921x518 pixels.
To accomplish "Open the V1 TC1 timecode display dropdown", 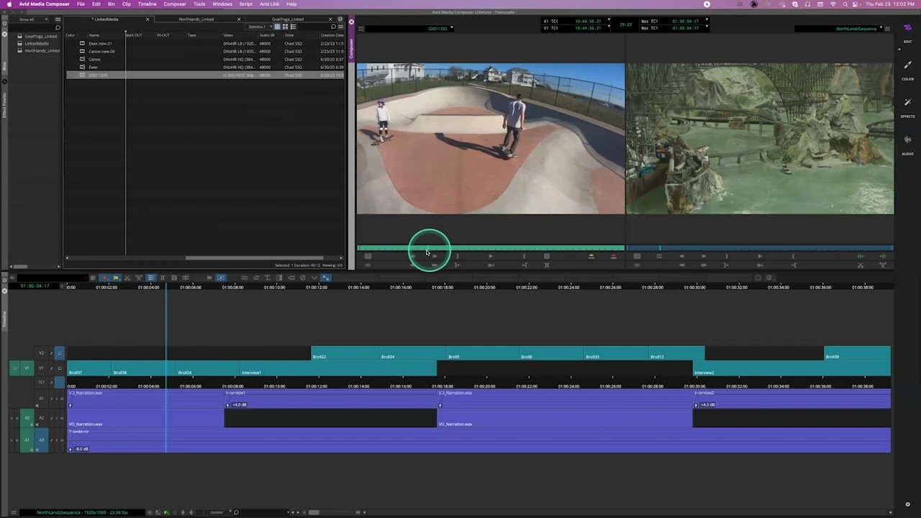I will (x=576, y=28).
